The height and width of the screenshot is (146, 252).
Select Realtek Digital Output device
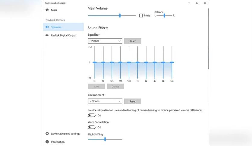click(x=63, y=35)
